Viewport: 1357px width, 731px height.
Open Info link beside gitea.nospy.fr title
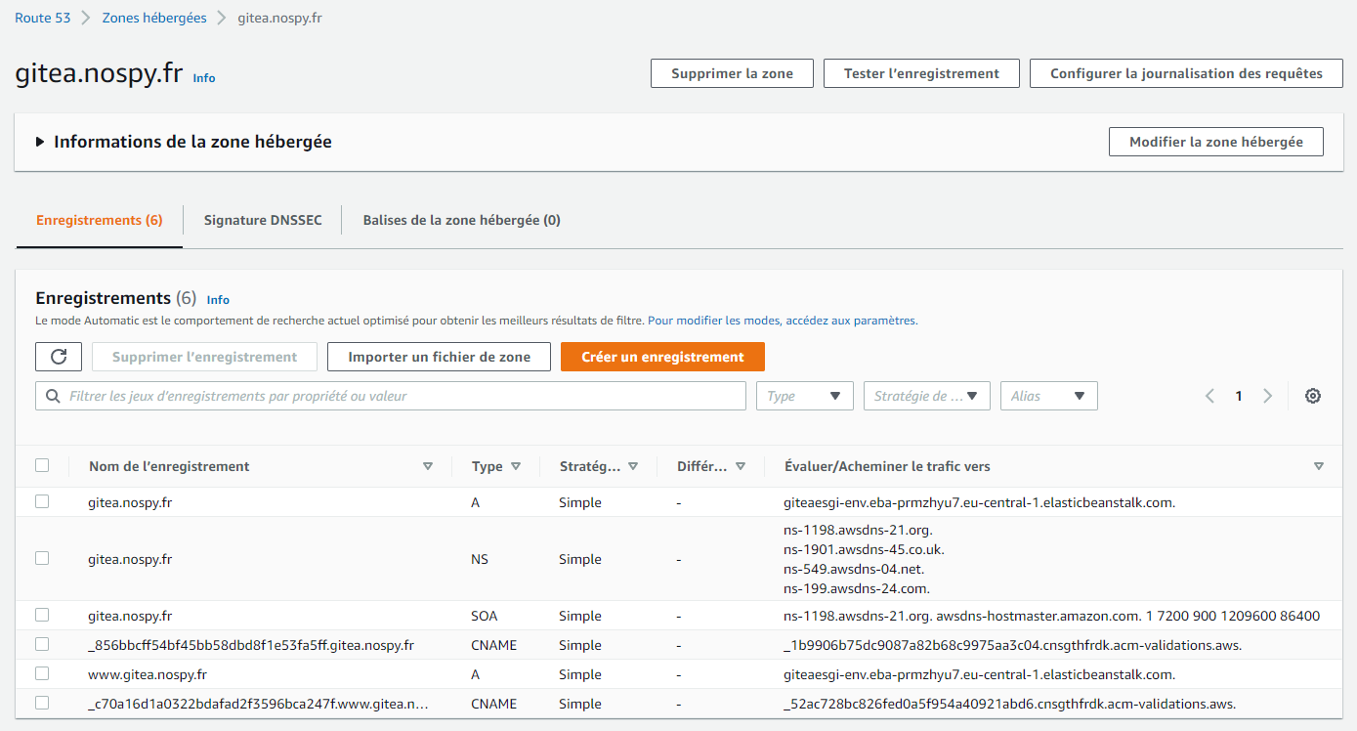[204, 78]
